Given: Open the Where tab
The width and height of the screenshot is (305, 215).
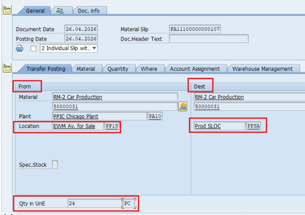Looking at the screenshot, I should coord(149,69).
